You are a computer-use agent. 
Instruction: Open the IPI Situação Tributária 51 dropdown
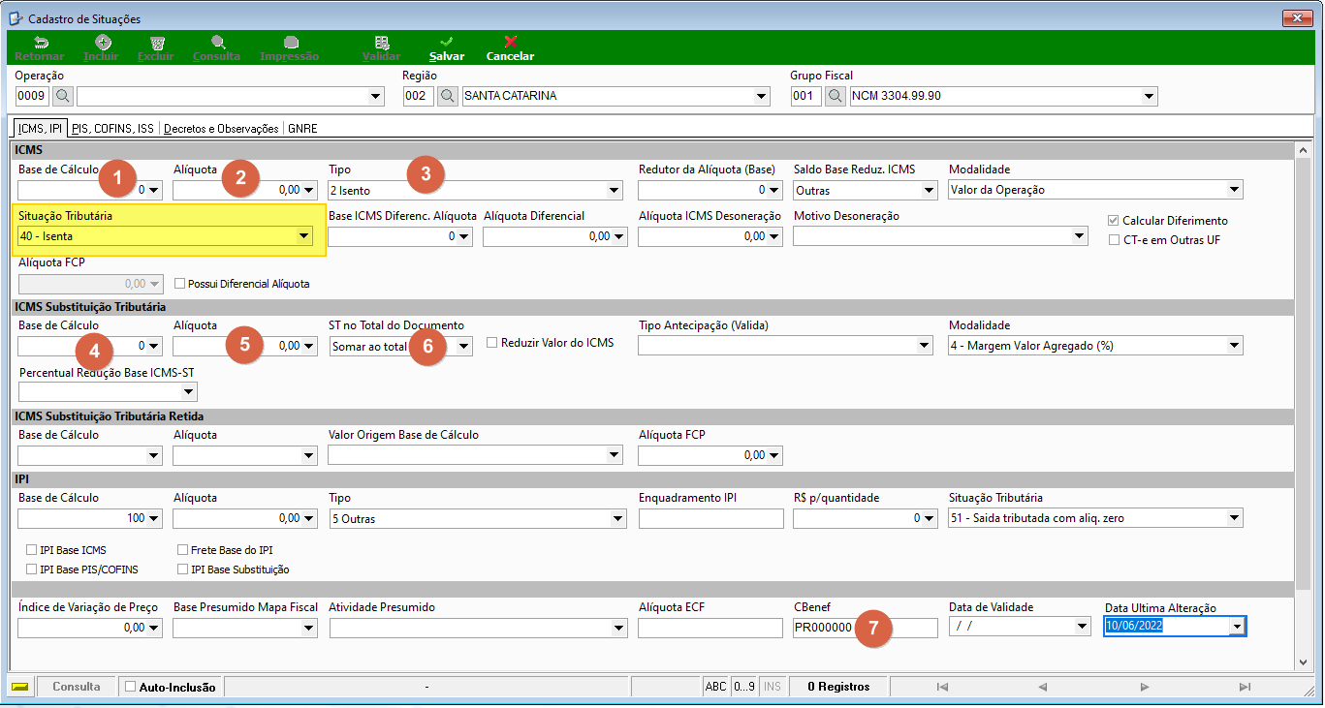[x=1235, y=518]
